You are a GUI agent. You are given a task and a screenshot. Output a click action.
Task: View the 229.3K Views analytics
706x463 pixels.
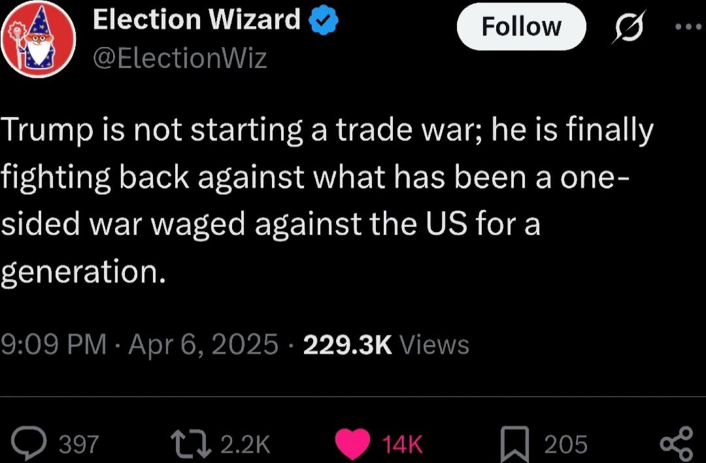point(386,345)
